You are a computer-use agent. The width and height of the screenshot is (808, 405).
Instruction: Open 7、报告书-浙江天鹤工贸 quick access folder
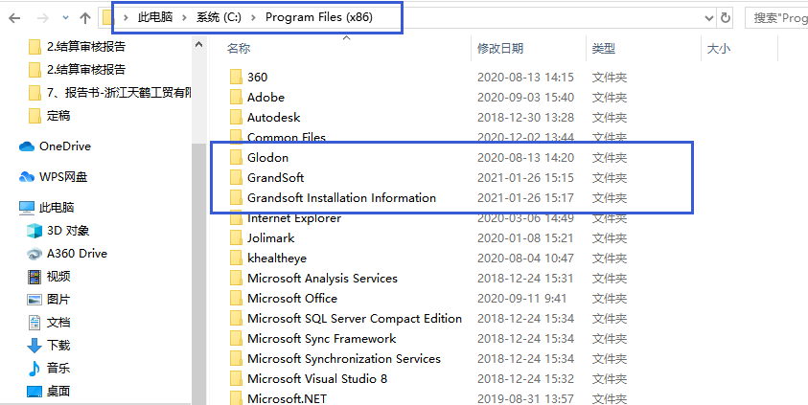coord(110,93)
